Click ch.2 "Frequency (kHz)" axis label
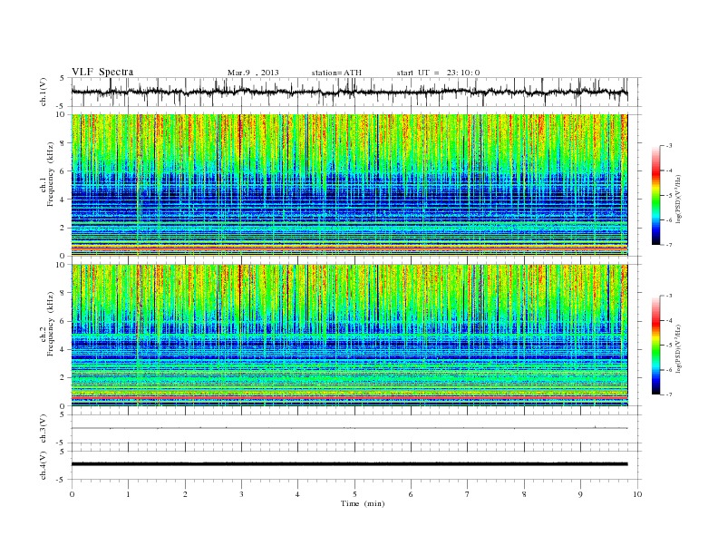The image size is (718, 555). tap(51, 323)
